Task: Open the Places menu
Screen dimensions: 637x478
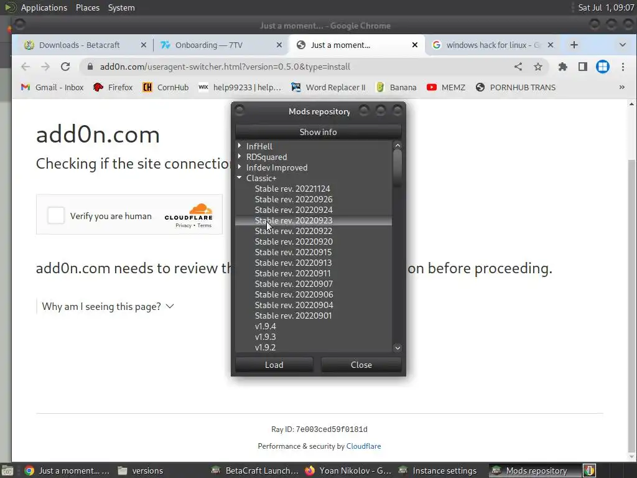Action: (x=88, y=7)
